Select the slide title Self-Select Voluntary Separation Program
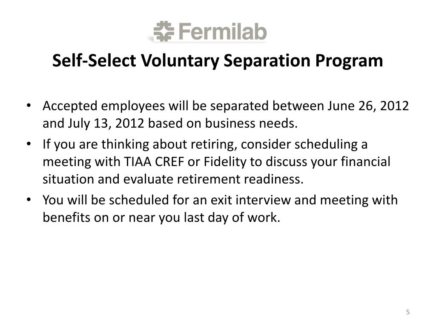This screenshot has height=327, width=436. pyautogui.click(x=218, y=60)
